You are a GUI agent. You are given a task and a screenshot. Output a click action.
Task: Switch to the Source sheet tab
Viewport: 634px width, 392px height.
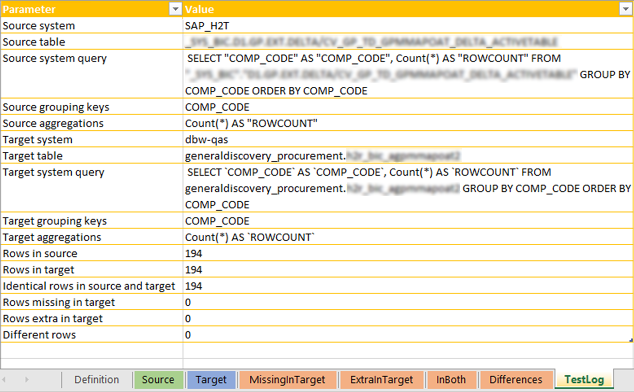(x=158, y=380)
